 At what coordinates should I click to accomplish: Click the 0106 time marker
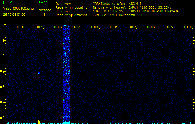[x=113, y=27]
